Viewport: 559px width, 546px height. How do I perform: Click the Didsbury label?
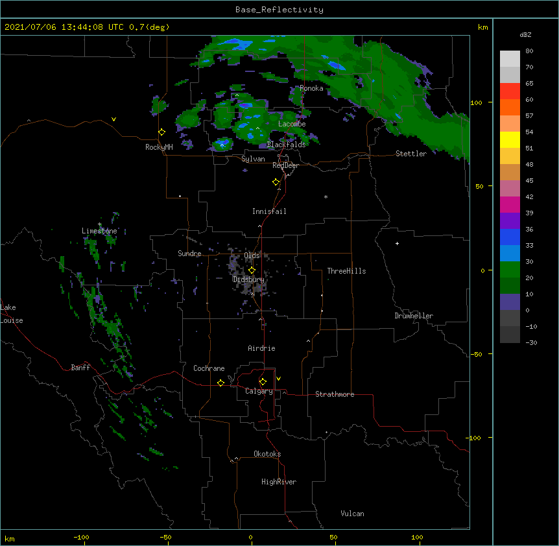(248, 279)
